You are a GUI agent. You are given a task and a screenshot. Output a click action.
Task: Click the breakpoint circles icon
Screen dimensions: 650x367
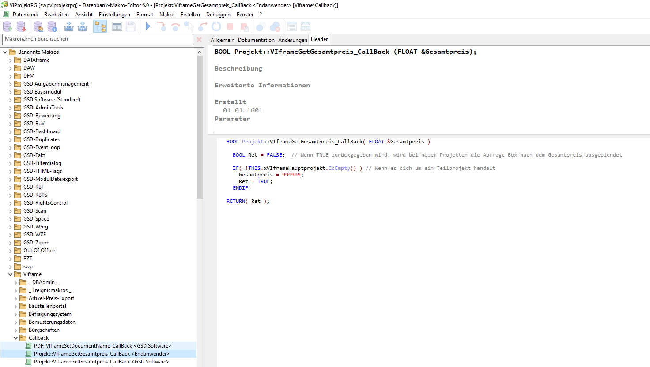click(261, 26)
